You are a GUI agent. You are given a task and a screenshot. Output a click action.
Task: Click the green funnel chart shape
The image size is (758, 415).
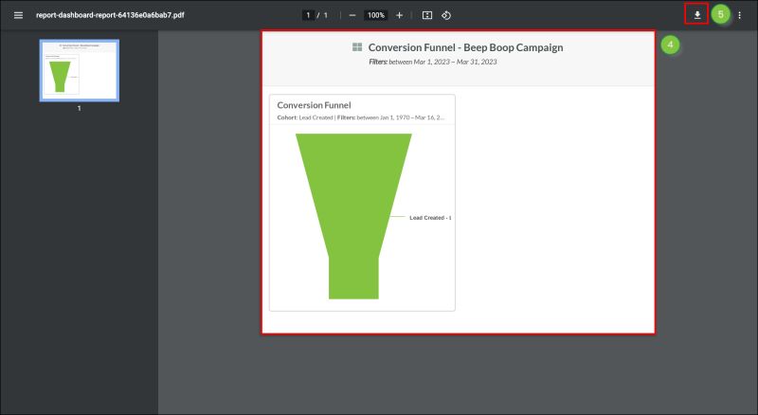[353, 216]
